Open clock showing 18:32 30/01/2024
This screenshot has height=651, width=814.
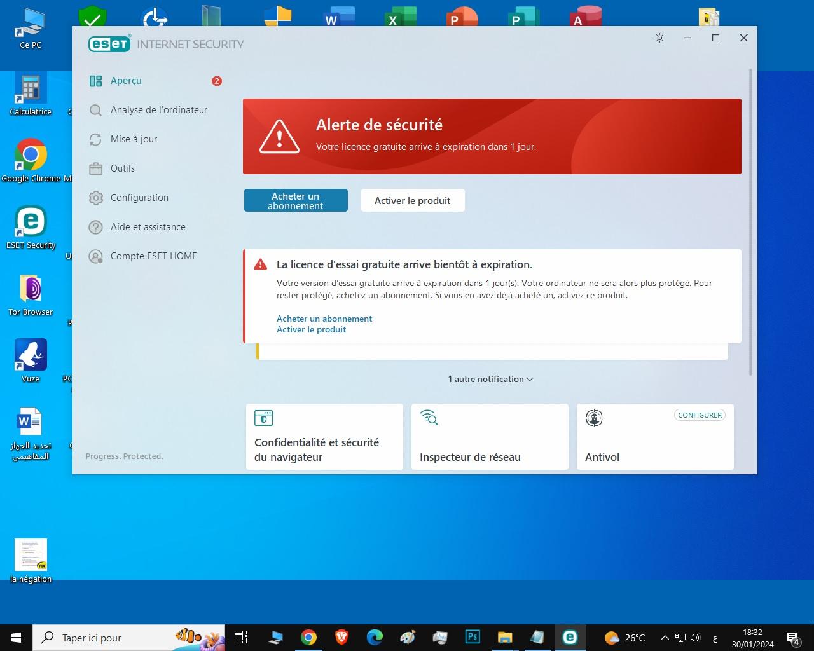pyautogui.click(x=752, y=638)
